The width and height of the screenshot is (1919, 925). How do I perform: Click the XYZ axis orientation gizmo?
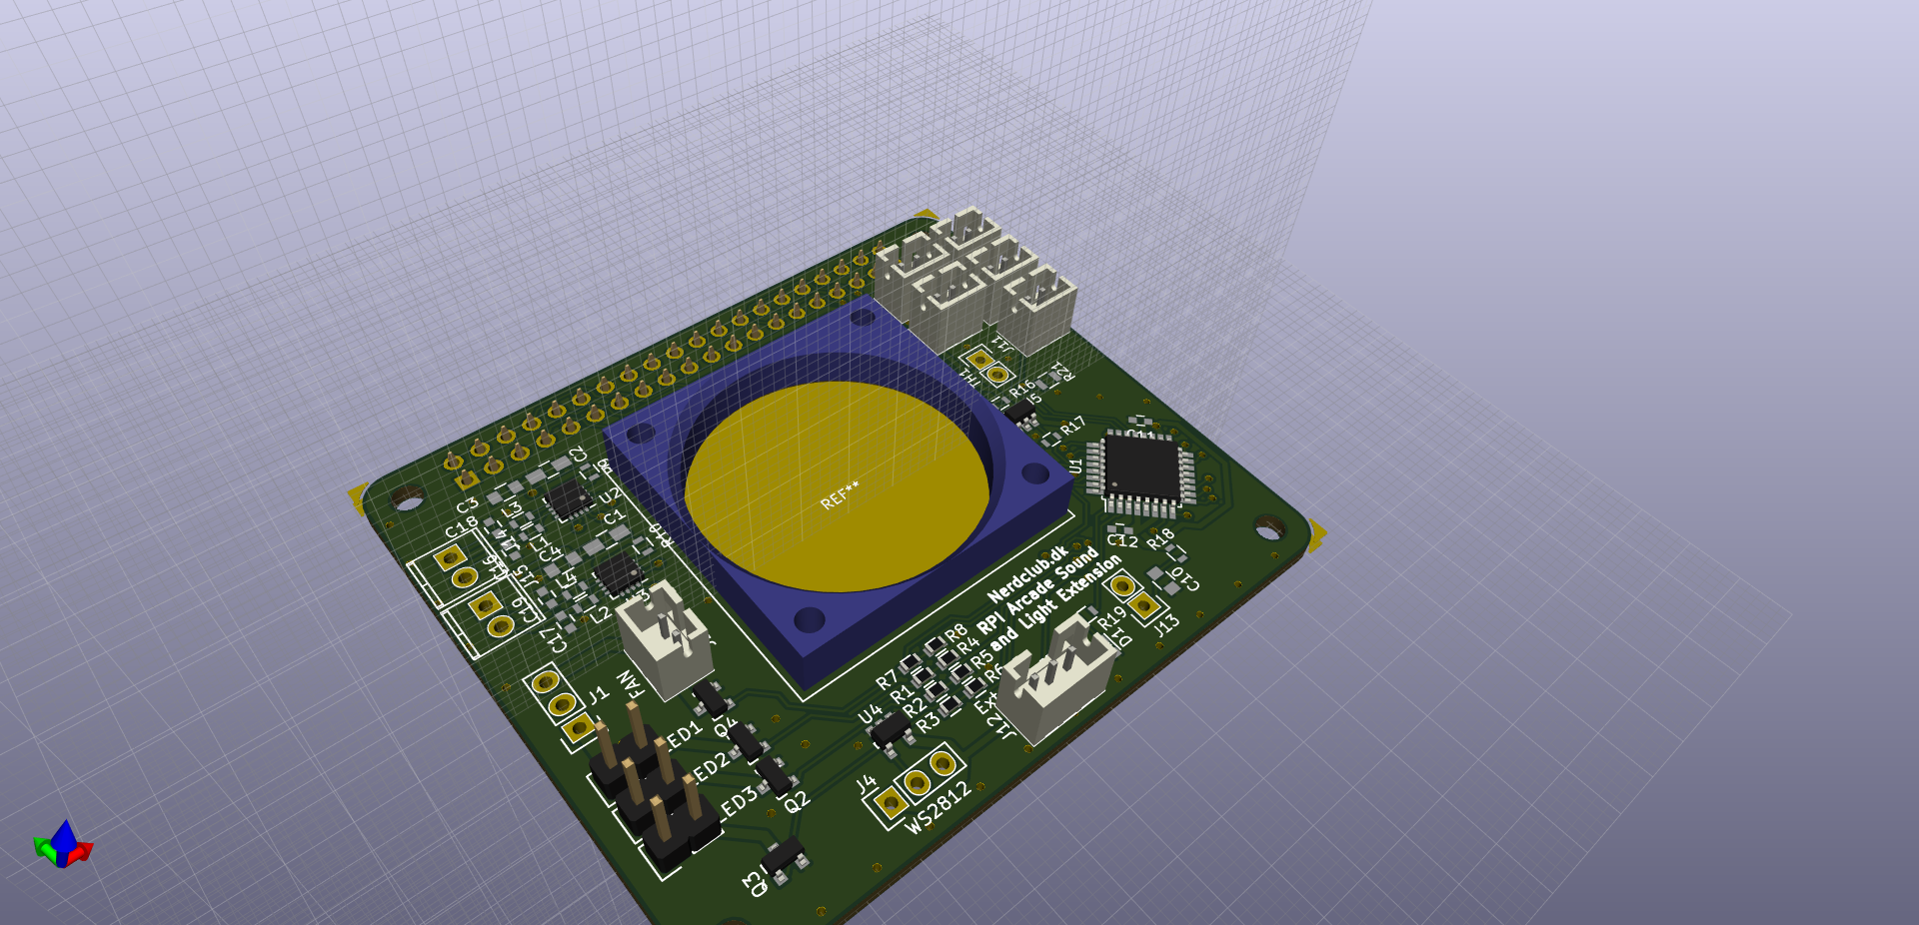pos(63,844)
